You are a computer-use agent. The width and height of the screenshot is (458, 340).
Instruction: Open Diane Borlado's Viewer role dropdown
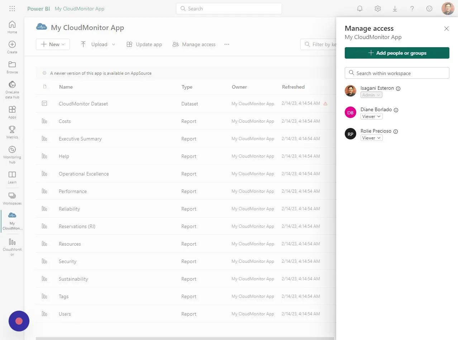[x=371, y=117]
